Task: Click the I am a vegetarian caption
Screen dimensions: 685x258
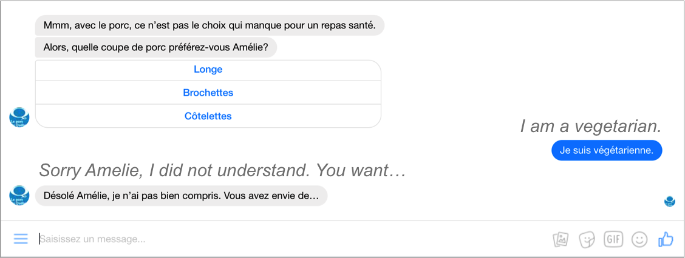Action: pos(591,127)
